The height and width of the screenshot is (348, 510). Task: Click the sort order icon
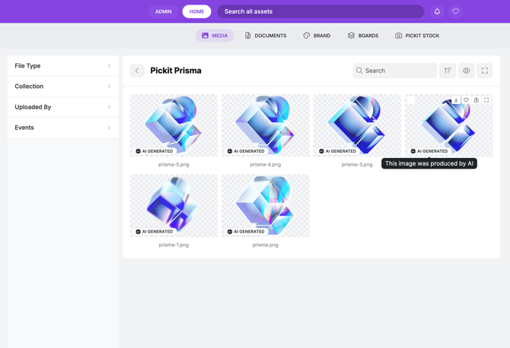[x=448, y=71]
